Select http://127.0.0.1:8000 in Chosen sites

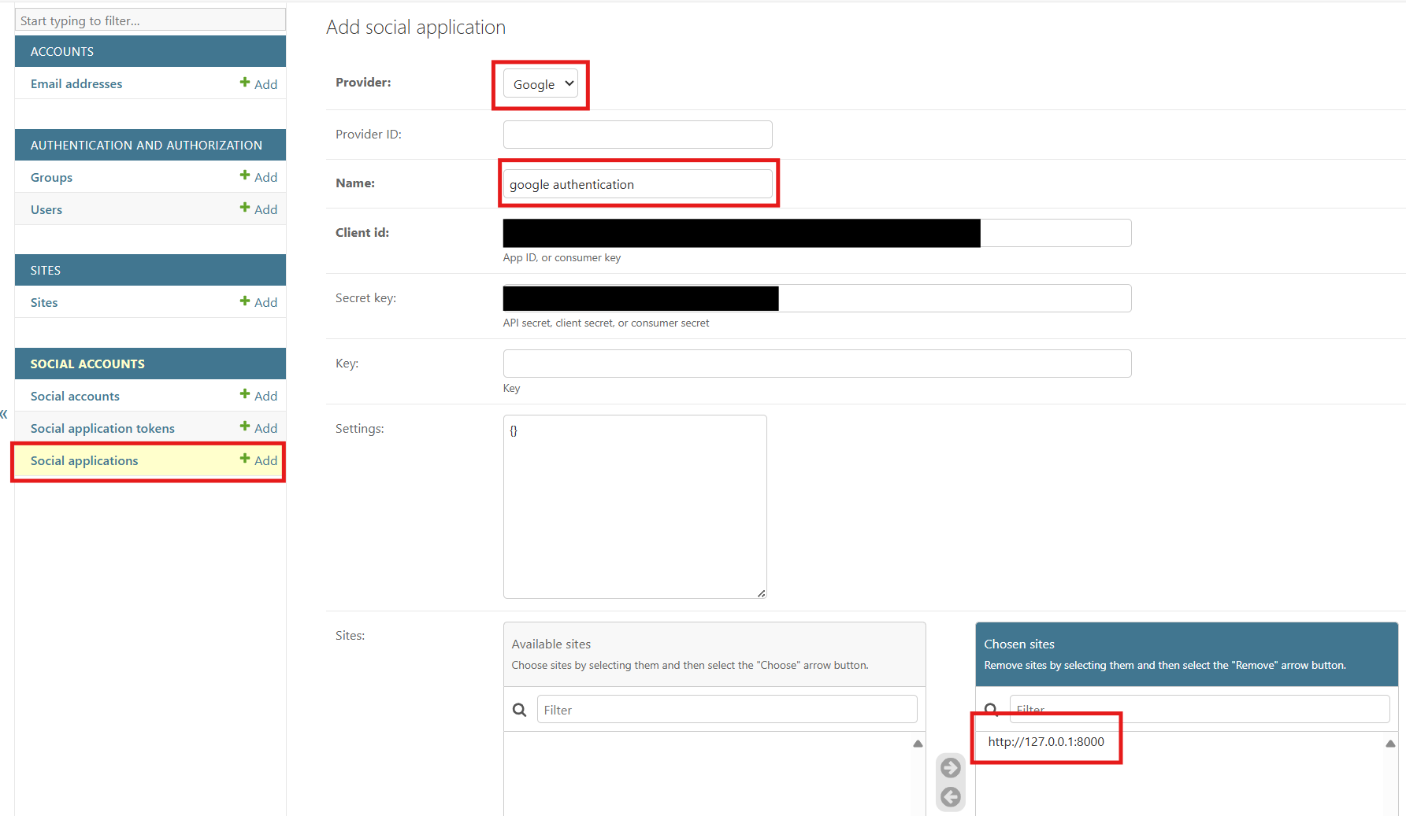click(1046, 741)
